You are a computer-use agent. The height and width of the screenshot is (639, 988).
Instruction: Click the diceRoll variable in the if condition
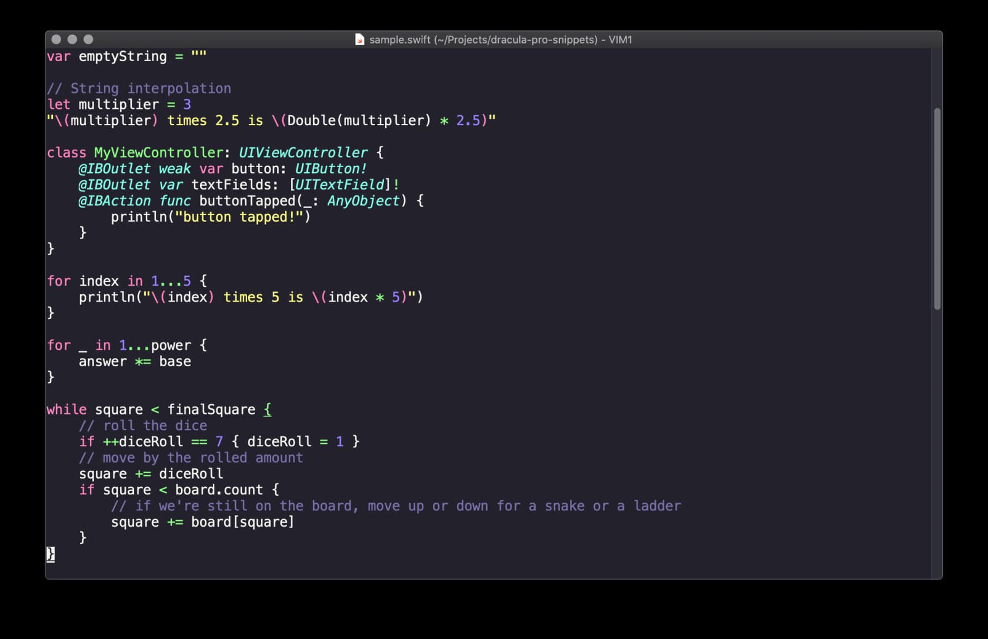pyautogui.click(x=153, y=441)
